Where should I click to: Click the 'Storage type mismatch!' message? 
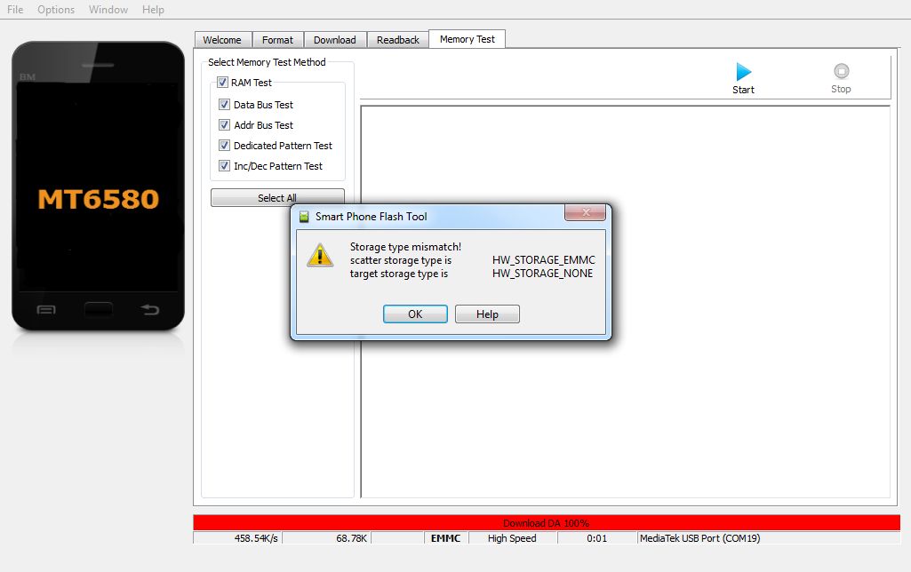(405, 247)
